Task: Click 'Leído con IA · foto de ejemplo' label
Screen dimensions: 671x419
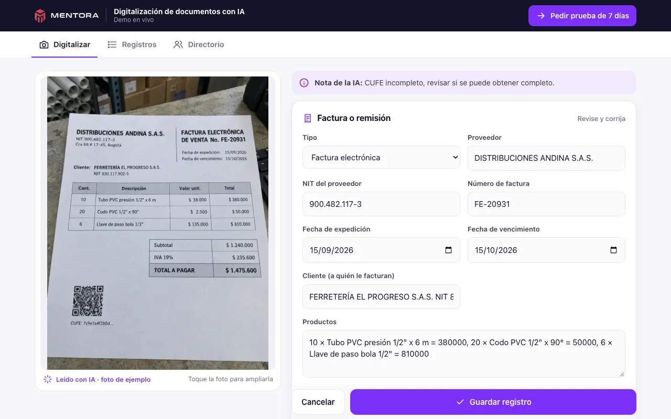Action: pos(103,380)
